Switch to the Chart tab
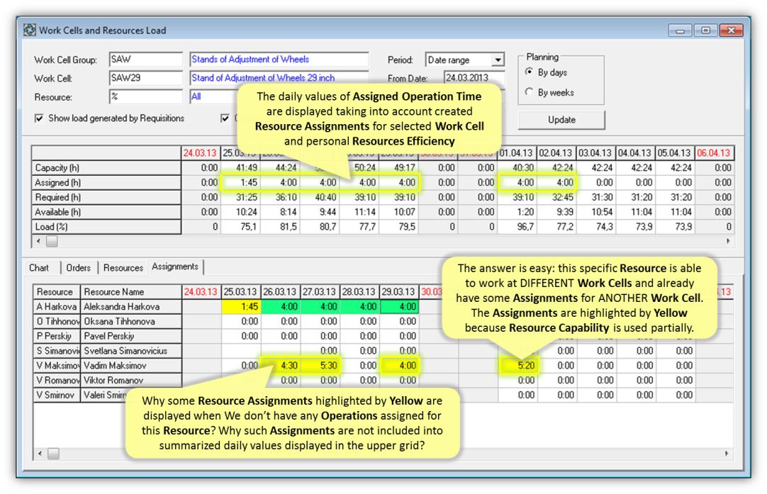The width and height of the screenshot is (767, 494). 39,267
